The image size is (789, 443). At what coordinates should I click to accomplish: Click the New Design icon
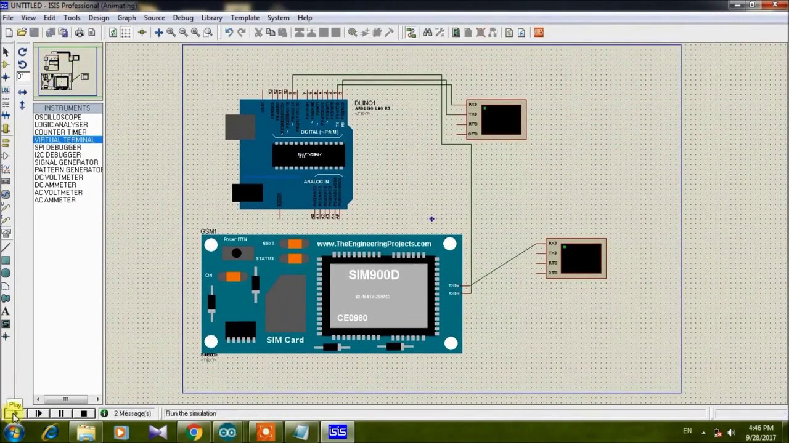click(9, 33)
